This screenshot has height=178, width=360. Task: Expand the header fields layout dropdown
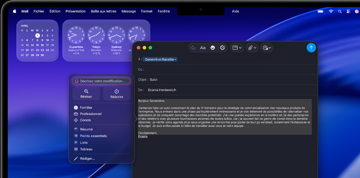(x=236, y=48)
